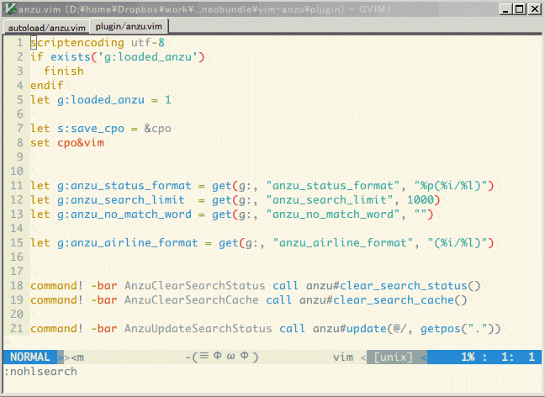
Task: Click 'cpo&vim' on line 8
Action: (81, 143)
